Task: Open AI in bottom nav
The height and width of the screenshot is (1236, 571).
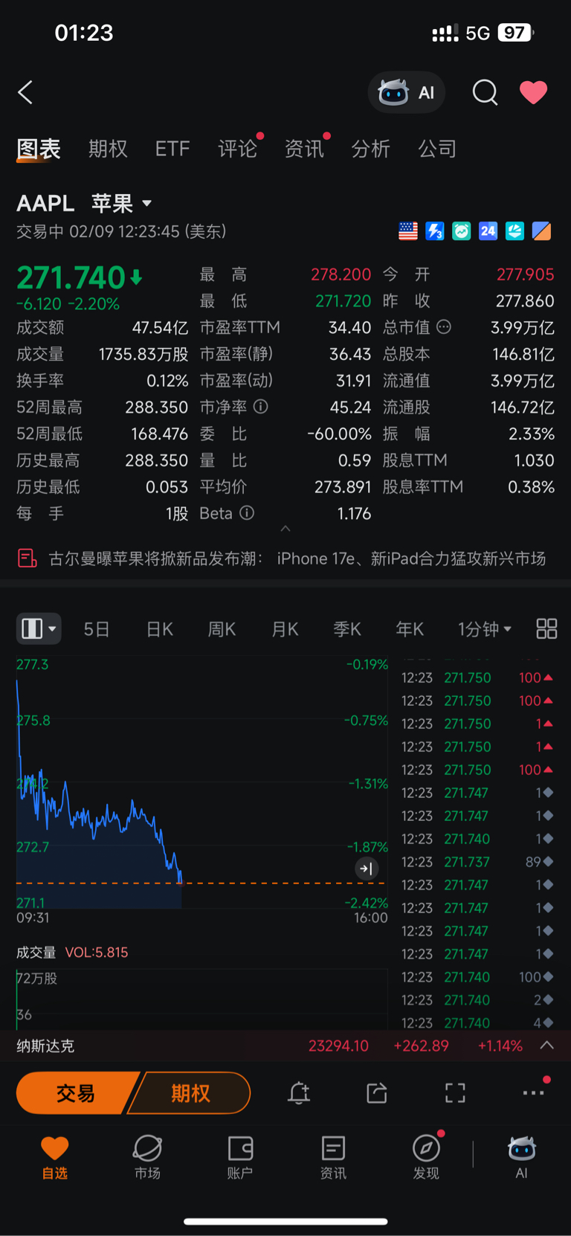Action: pyautogui.click(x=521, y=1157)
